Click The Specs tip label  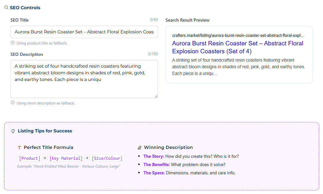154,173
